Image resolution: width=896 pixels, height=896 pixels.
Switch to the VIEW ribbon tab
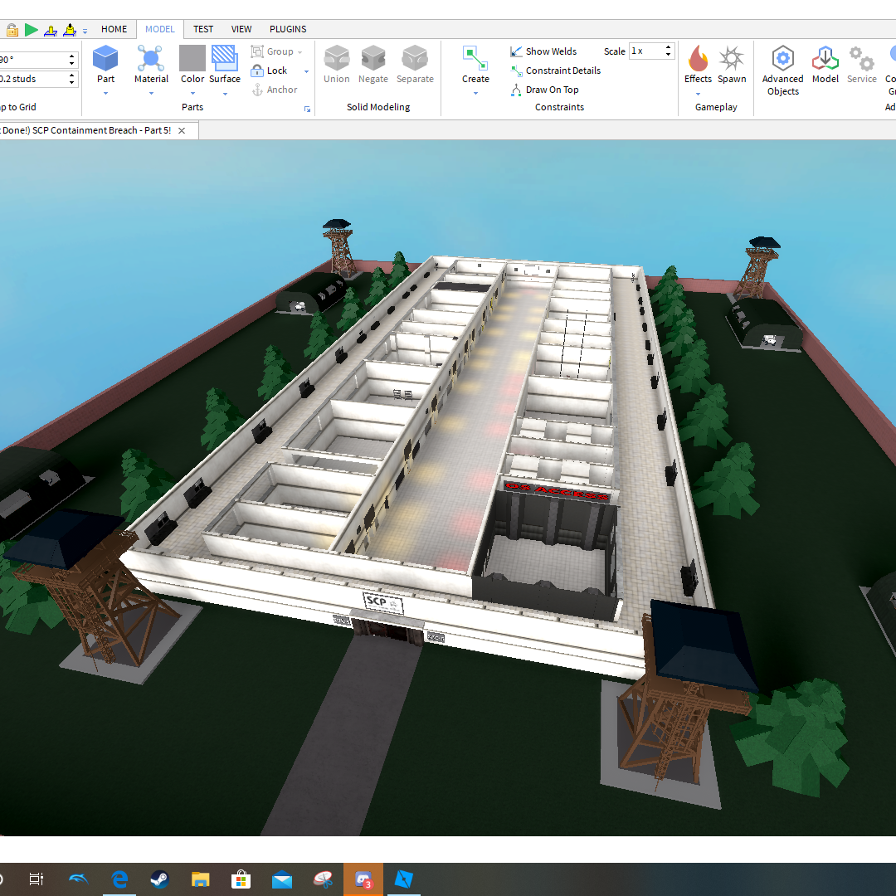[241, 29]
